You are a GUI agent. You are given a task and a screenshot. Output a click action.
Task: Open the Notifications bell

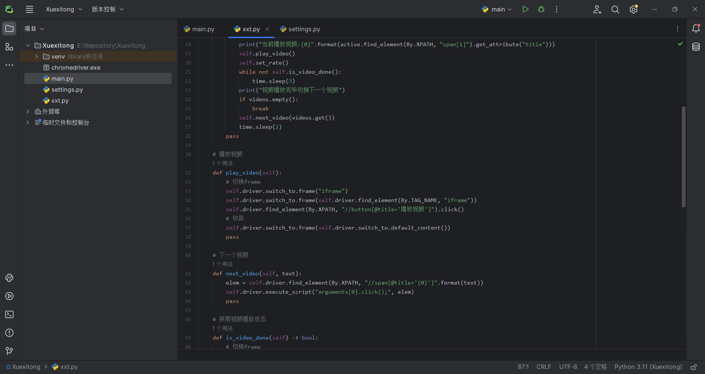tap(696, 29)
